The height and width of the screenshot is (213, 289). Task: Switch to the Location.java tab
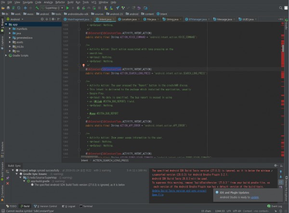tap(129, 19)
